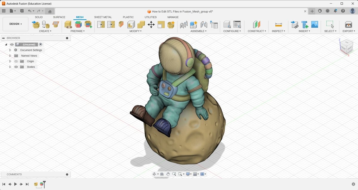Click the Construct plane icon
This screenshot has height=190, width=358.
[x=257, y=24]
